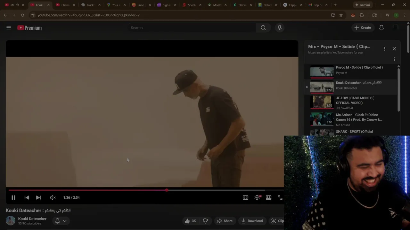Toggle closed captions on the player
This screenshot has height=230, width=410.
click(245, 198)
